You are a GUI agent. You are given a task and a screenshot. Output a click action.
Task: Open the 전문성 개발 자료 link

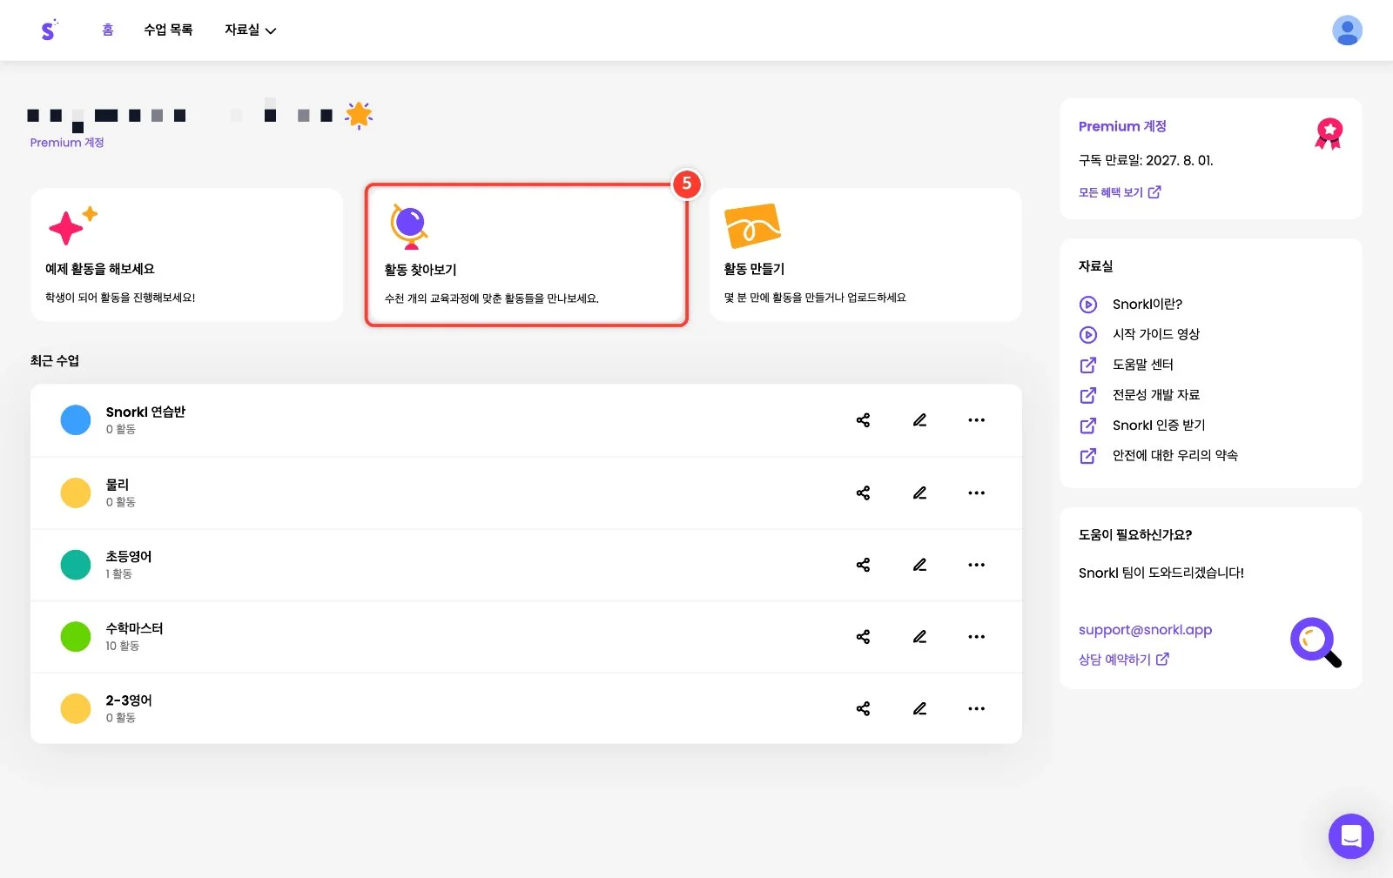[x=1139, y=395]
